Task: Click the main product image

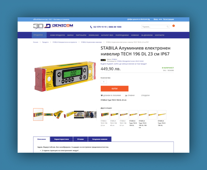Action: coord(65,76)
